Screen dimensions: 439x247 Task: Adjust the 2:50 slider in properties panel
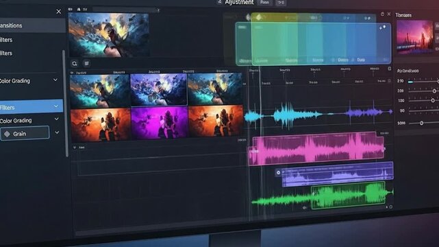(423, 82)
